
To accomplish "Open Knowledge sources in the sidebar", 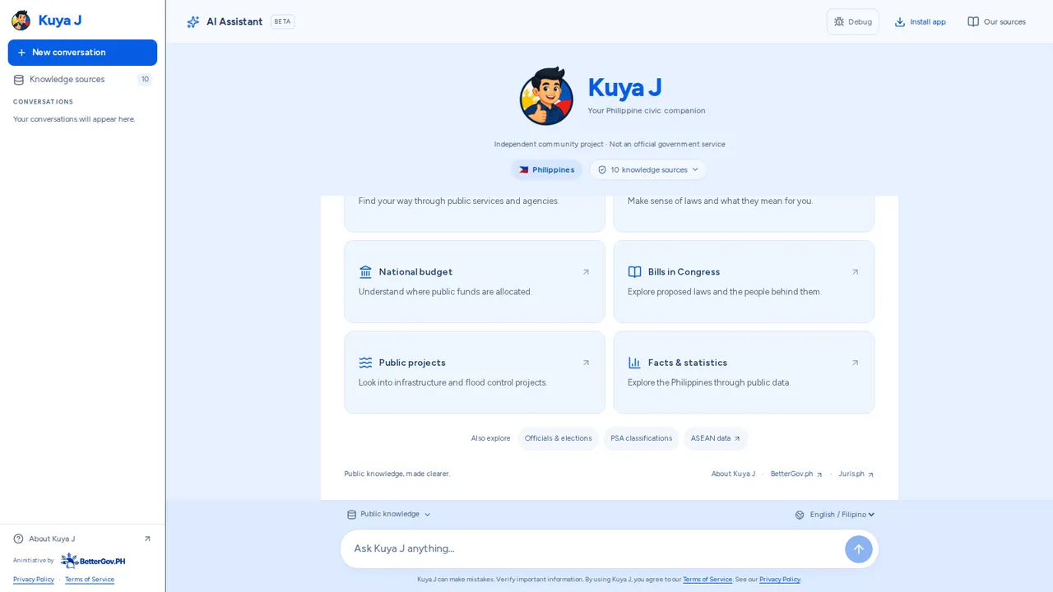I will click(x=82, y=80).
